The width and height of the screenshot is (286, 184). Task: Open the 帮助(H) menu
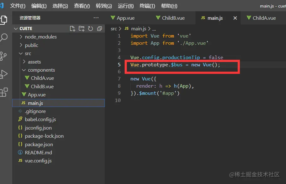click(169, 6)
